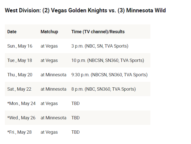Select the *Fri., May 28 date cell

point(19,132)
